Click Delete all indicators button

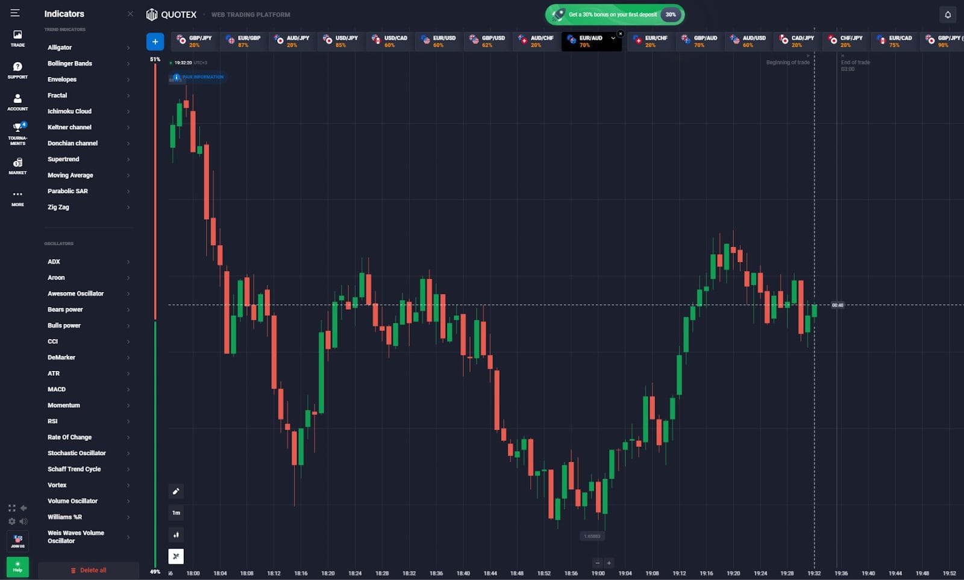[x=89, y=570]
